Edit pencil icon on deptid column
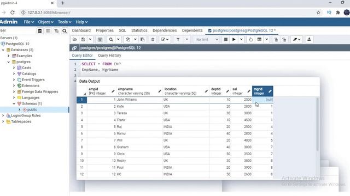350x196 pixels. coord(227,91)
